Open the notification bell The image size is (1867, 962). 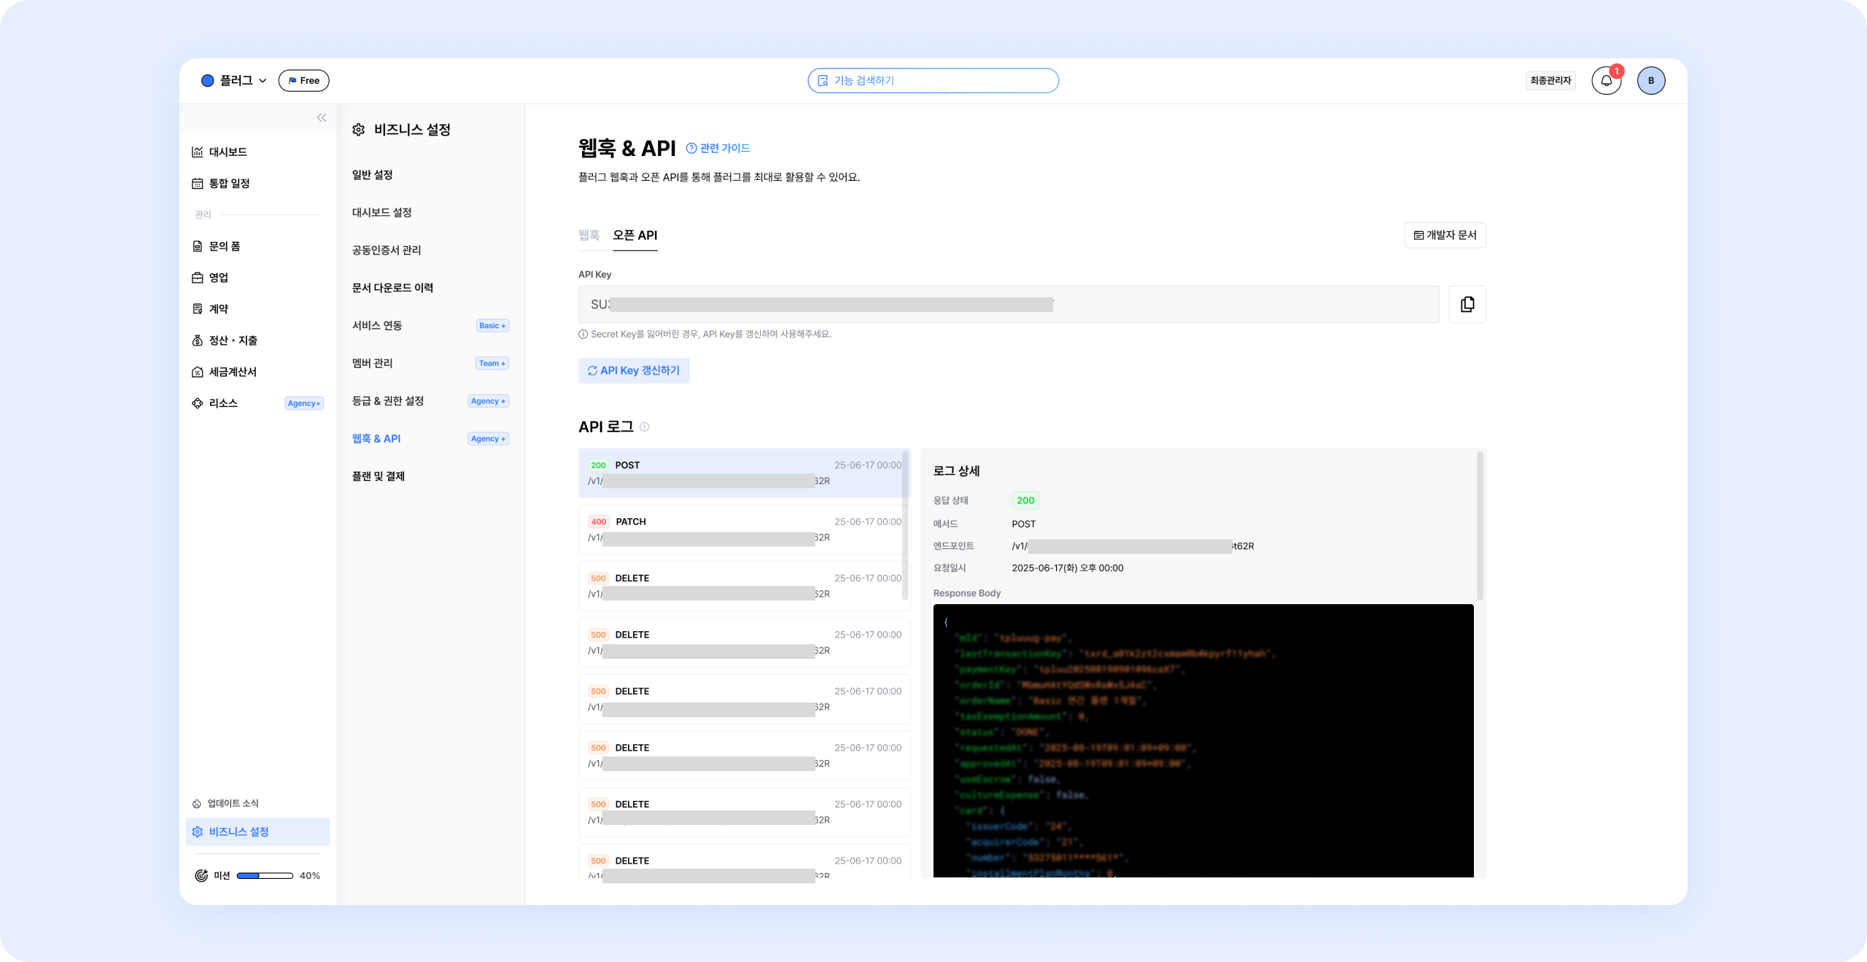[1606, 81]
